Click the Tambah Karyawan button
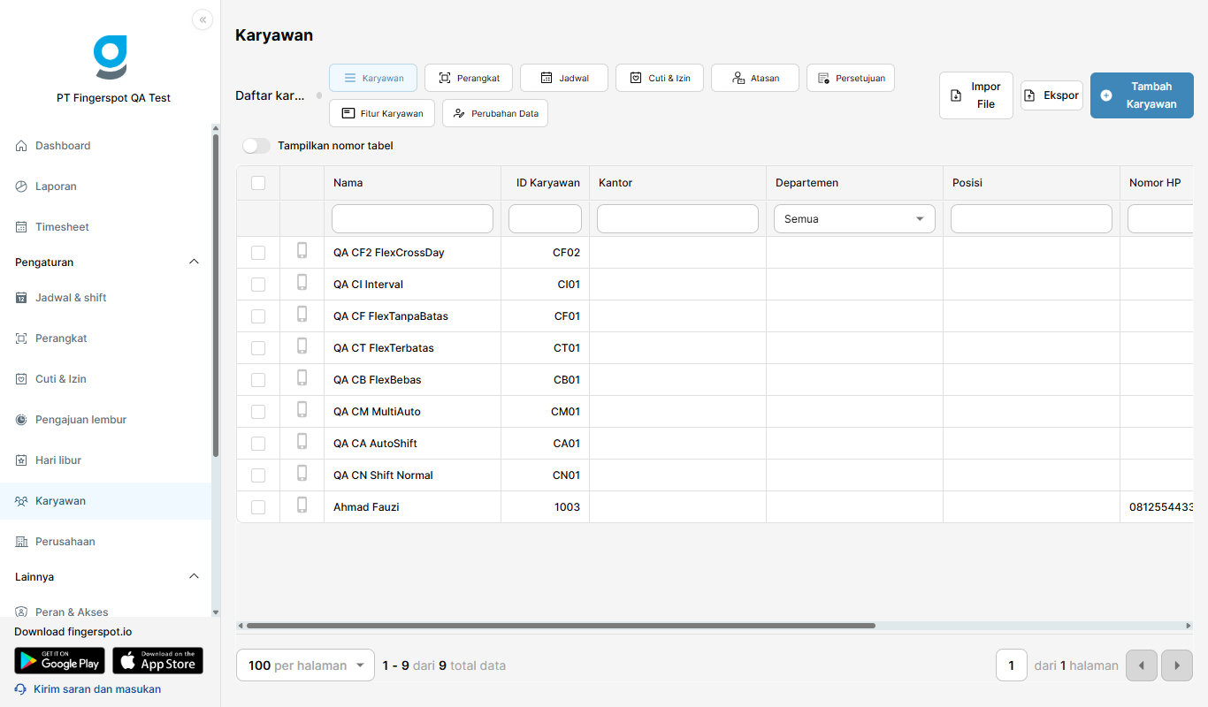Viewport: 1208px width, 707px height. pyautogui.click(x=1142, y=95)
